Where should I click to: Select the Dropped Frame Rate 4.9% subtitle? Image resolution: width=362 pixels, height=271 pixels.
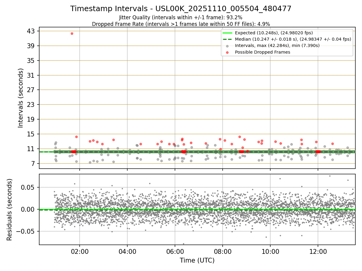point(181,24)
